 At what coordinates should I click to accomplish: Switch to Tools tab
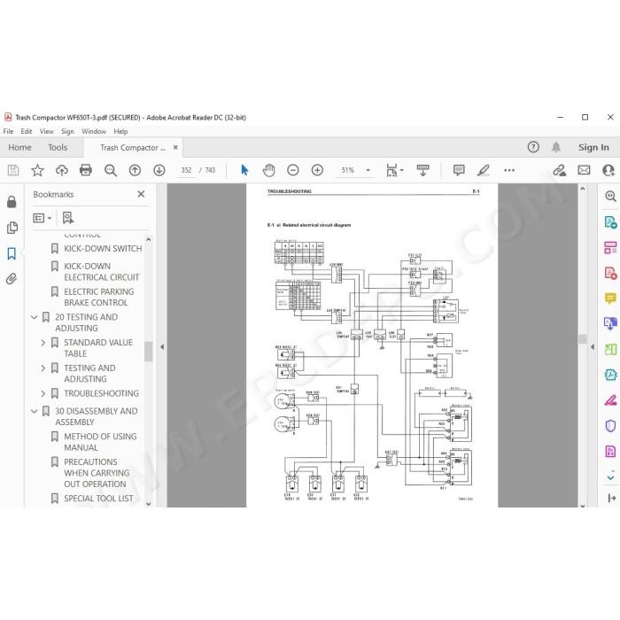tap(58, 148)
